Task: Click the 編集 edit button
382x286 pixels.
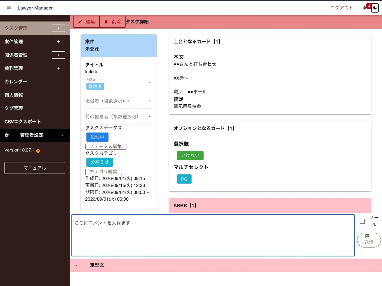Action: 86,22
